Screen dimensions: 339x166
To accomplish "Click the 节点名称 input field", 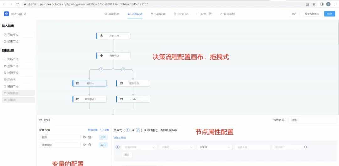I will 312,120.
